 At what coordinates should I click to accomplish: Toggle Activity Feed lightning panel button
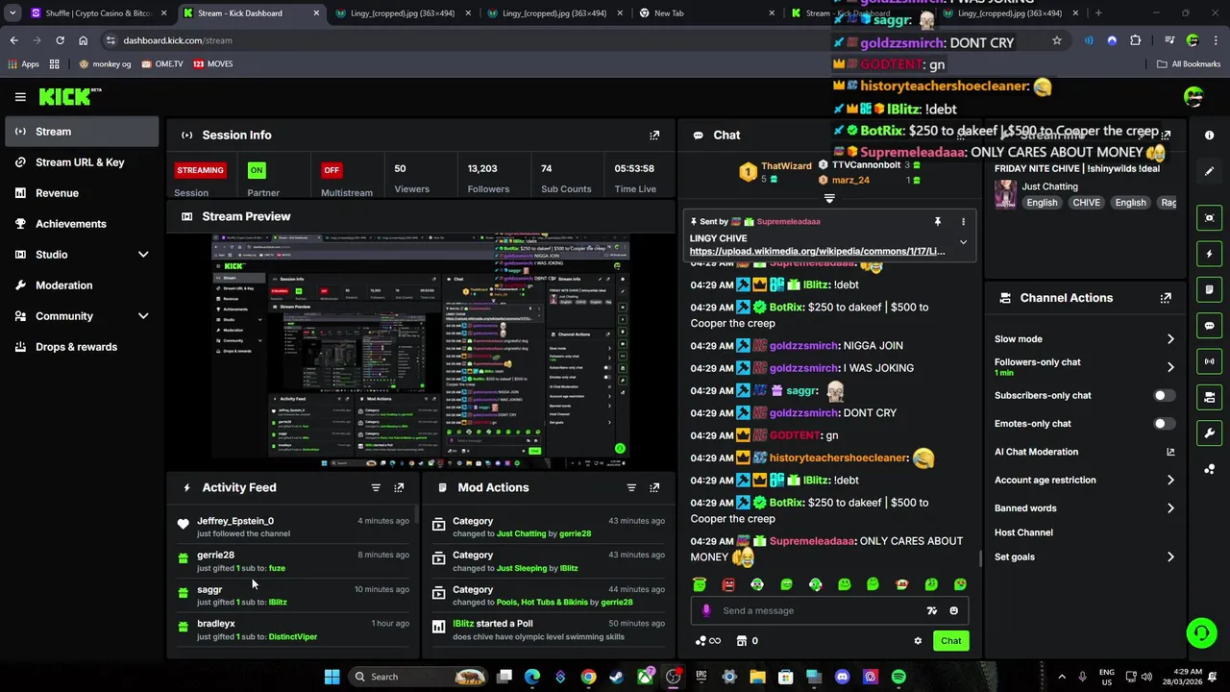tap(1210, 254)
